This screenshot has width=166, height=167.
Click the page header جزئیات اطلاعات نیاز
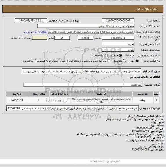(147, 9)
